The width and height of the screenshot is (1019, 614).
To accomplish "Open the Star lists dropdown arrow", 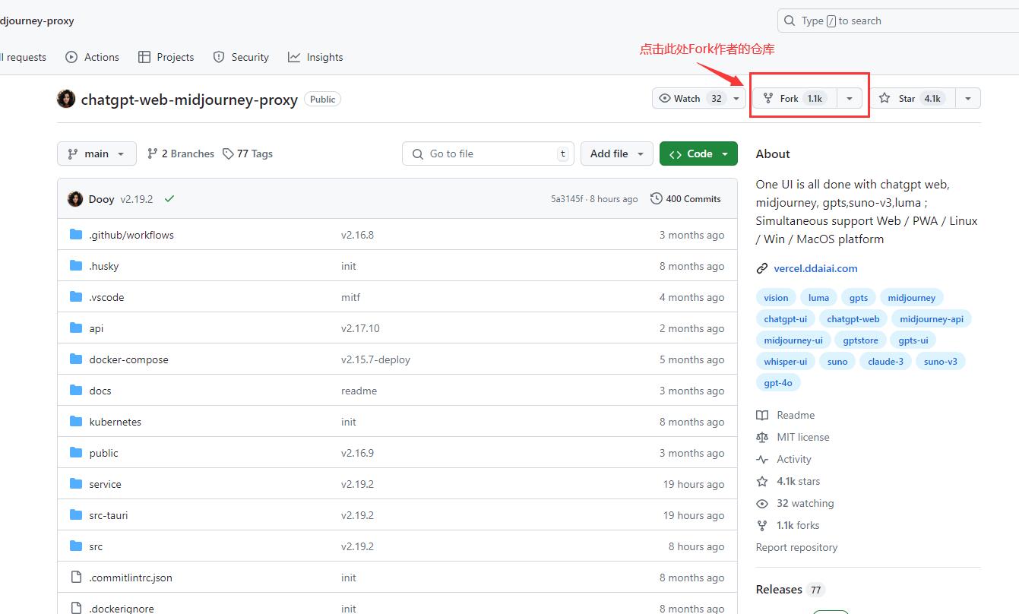I will point(967,98).
